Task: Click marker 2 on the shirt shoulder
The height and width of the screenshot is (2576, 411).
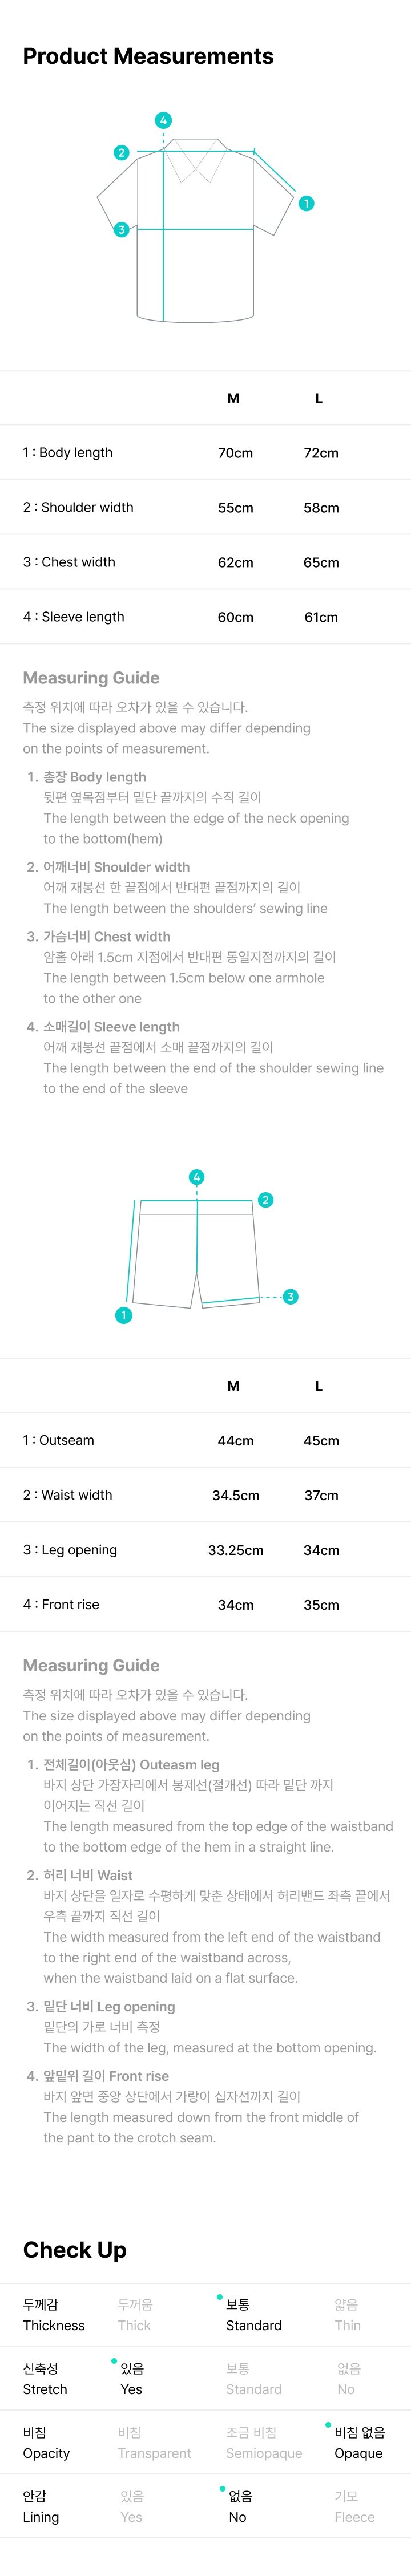Action: pos(122,153)
